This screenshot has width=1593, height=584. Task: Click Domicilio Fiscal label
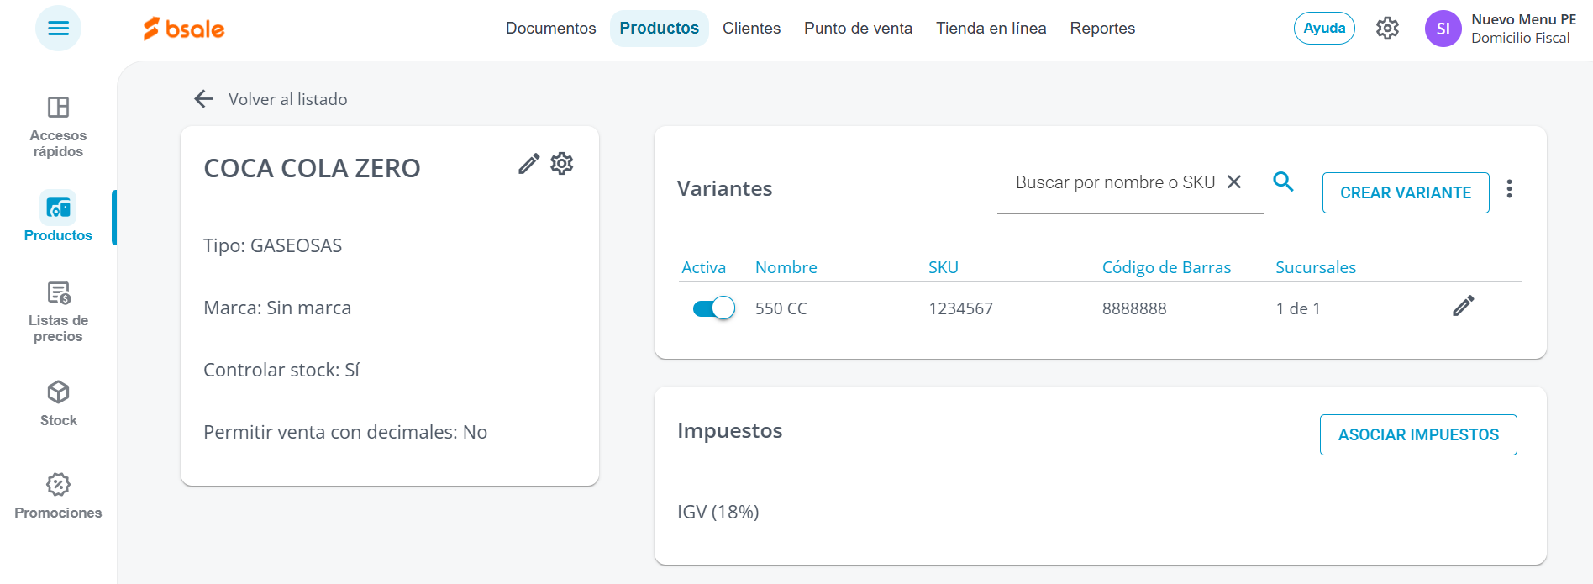[x=1520, y=38]
